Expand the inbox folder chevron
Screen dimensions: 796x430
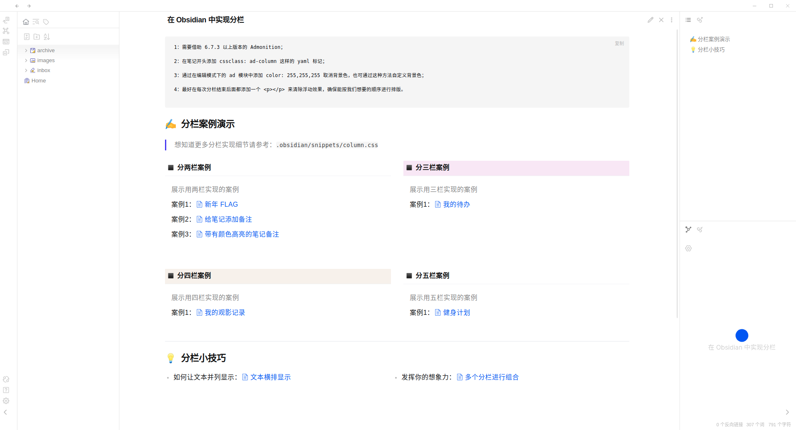click(26, 70)
